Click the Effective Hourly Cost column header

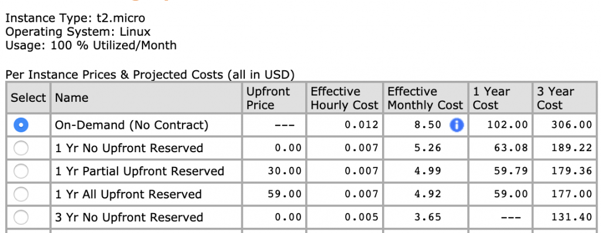(344, 98)
